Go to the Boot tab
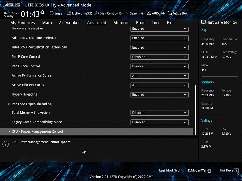Image resolution: width=242 pixels, height=181 pixels. [140, 23]
